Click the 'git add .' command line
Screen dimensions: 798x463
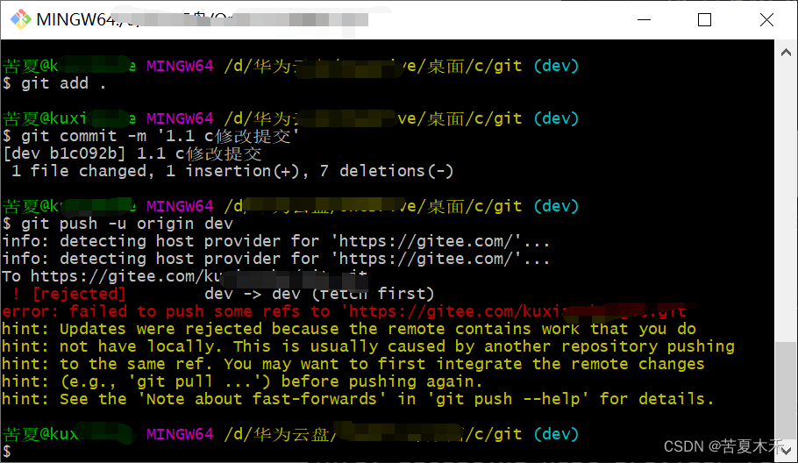54,83
